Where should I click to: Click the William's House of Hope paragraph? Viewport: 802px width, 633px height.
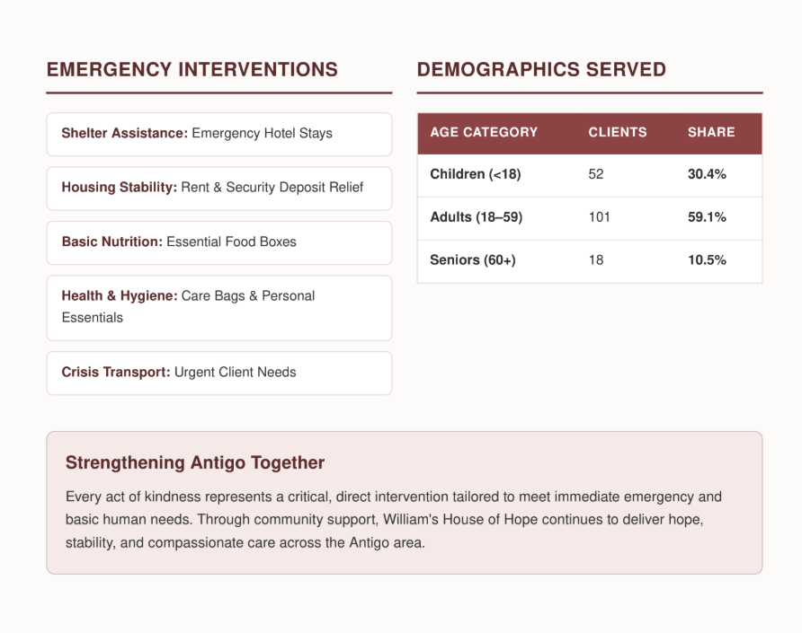[x=393, y=520]
